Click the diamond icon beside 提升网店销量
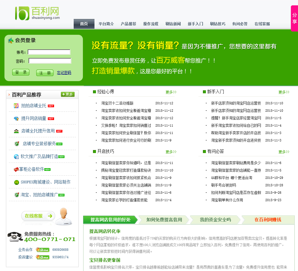298x271 pixels. coord(16,119)
